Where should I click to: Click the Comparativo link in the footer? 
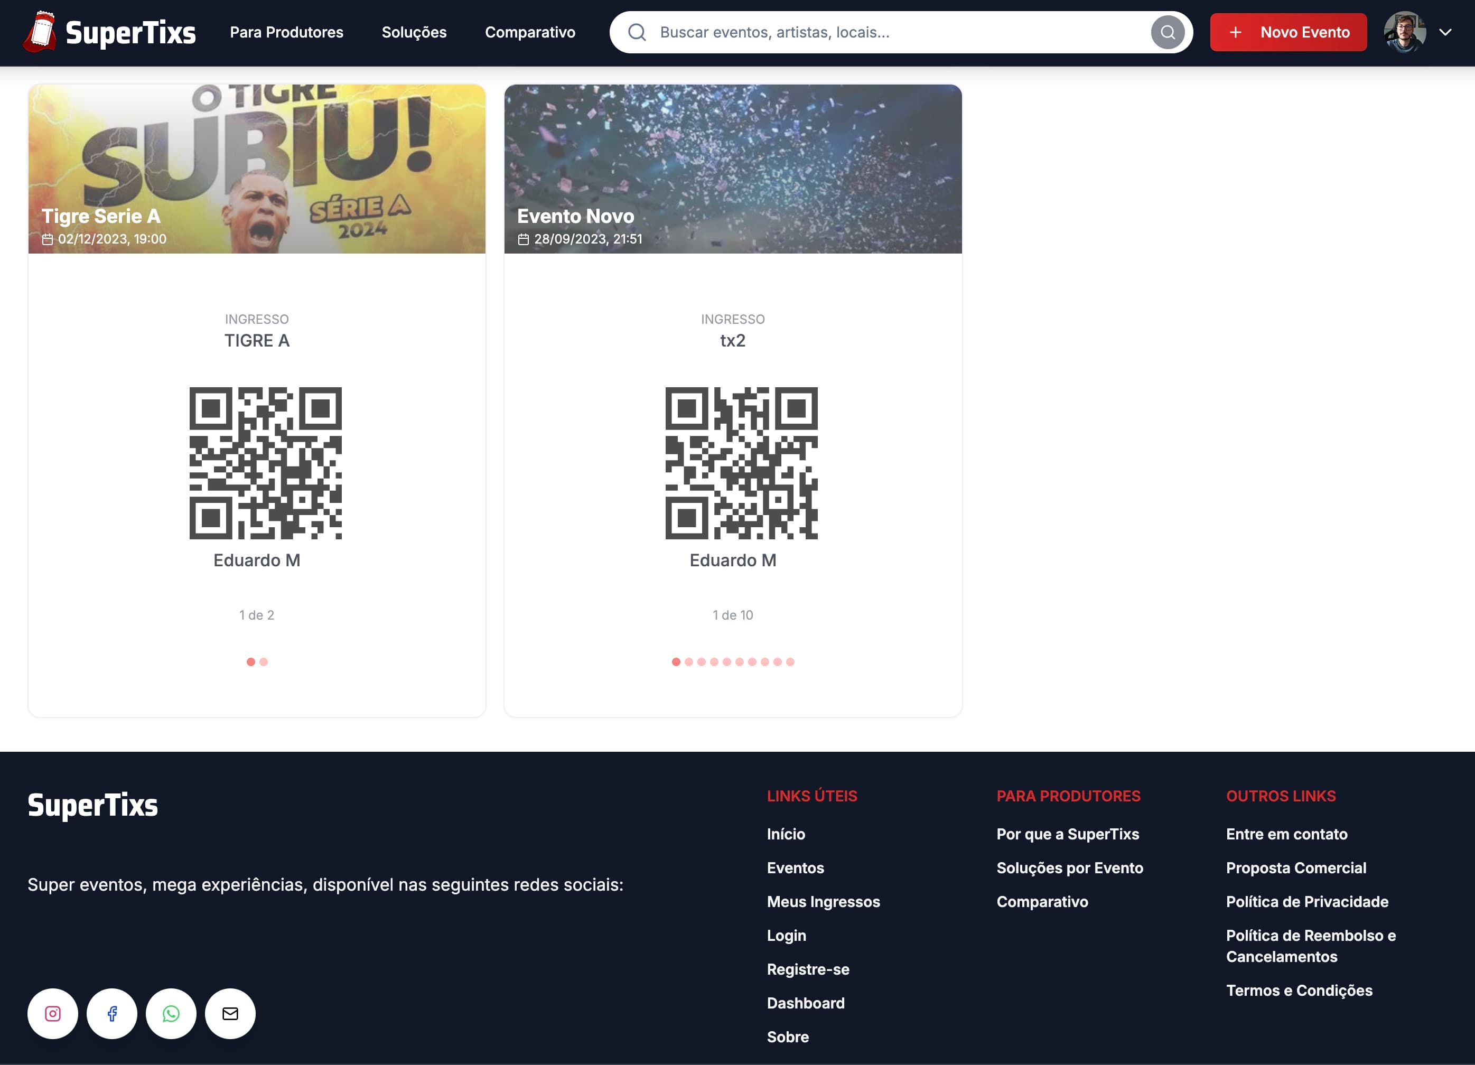point(1042,901)
